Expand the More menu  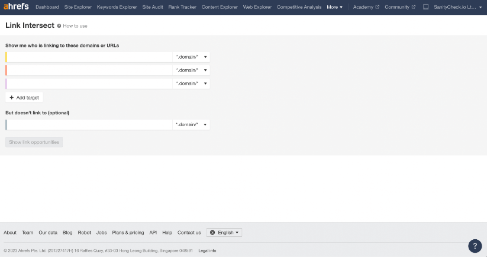click(334, 7)
